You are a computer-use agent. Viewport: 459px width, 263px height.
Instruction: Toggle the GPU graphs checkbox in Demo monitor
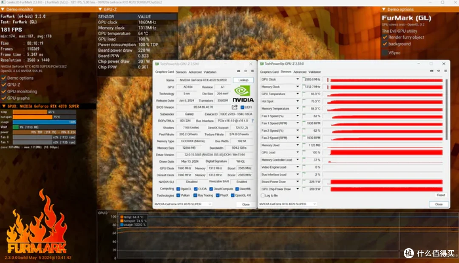click(4, 98)
